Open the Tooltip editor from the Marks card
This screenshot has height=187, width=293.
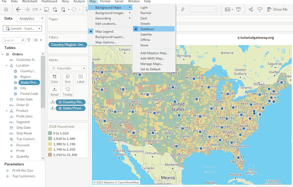pyautogui.click(x=68, y=91)
